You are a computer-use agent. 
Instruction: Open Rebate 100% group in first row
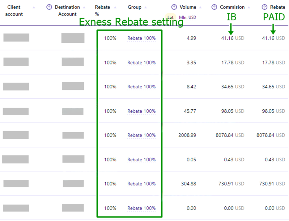(142, 38)
